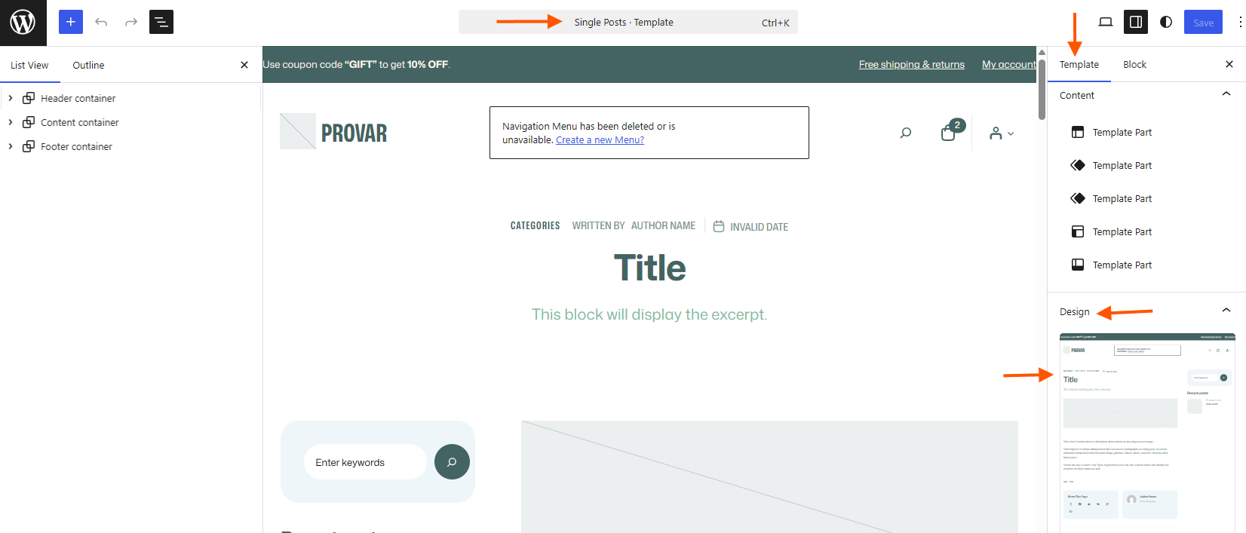Open the account user dropdown
Image resolution: width=1246 pixels, height=533 pixels.
pyautogui.click(x=1002, y=133)
